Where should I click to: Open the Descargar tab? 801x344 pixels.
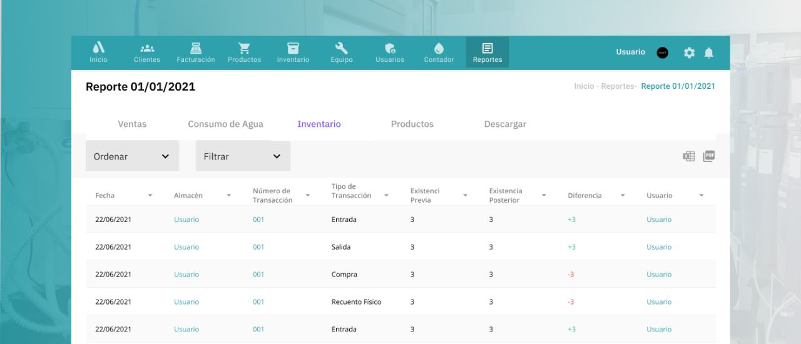[505, 124]
